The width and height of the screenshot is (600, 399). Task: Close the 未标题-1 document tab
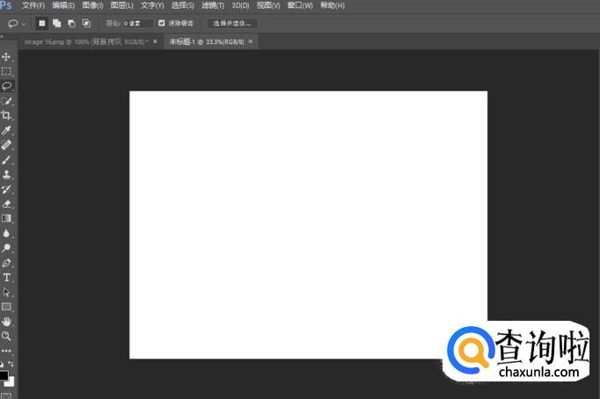pyautogui.click(x=251, y=41)
